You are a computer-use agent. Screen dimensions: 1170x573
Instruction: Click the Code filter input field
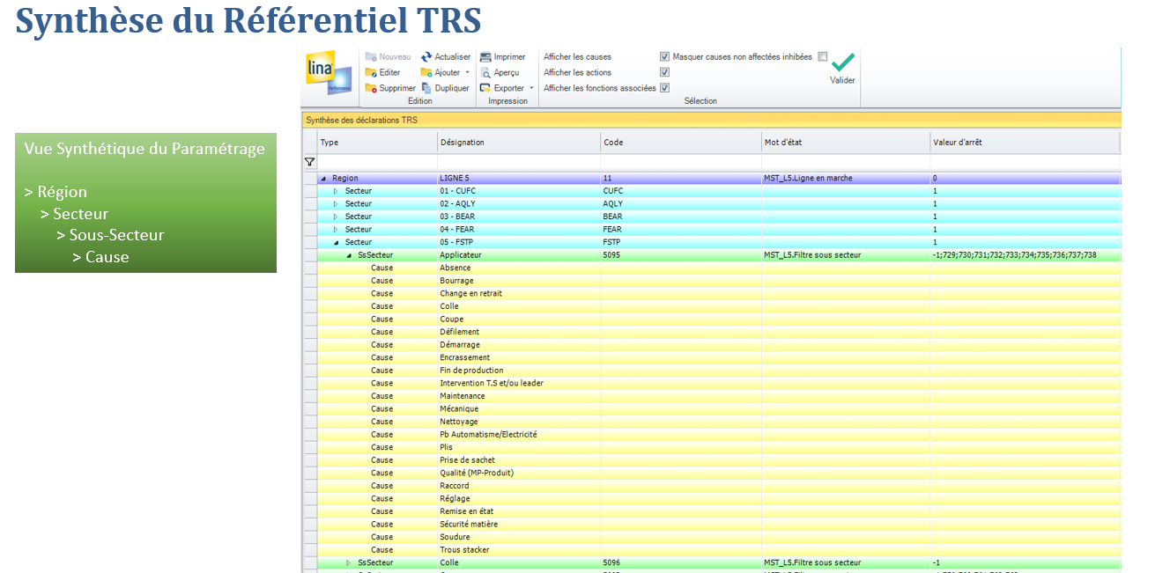point(680,162)
